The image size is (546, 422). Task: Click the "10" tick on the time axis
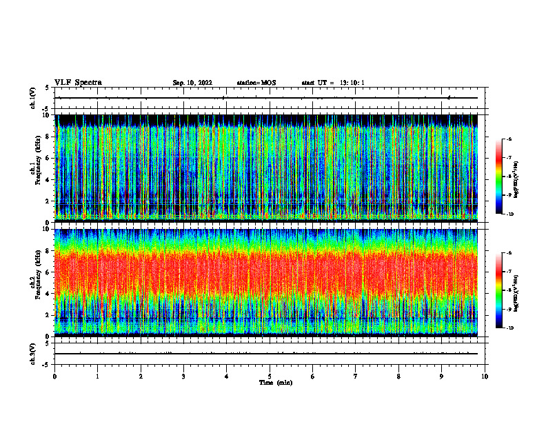pos(485,376)
